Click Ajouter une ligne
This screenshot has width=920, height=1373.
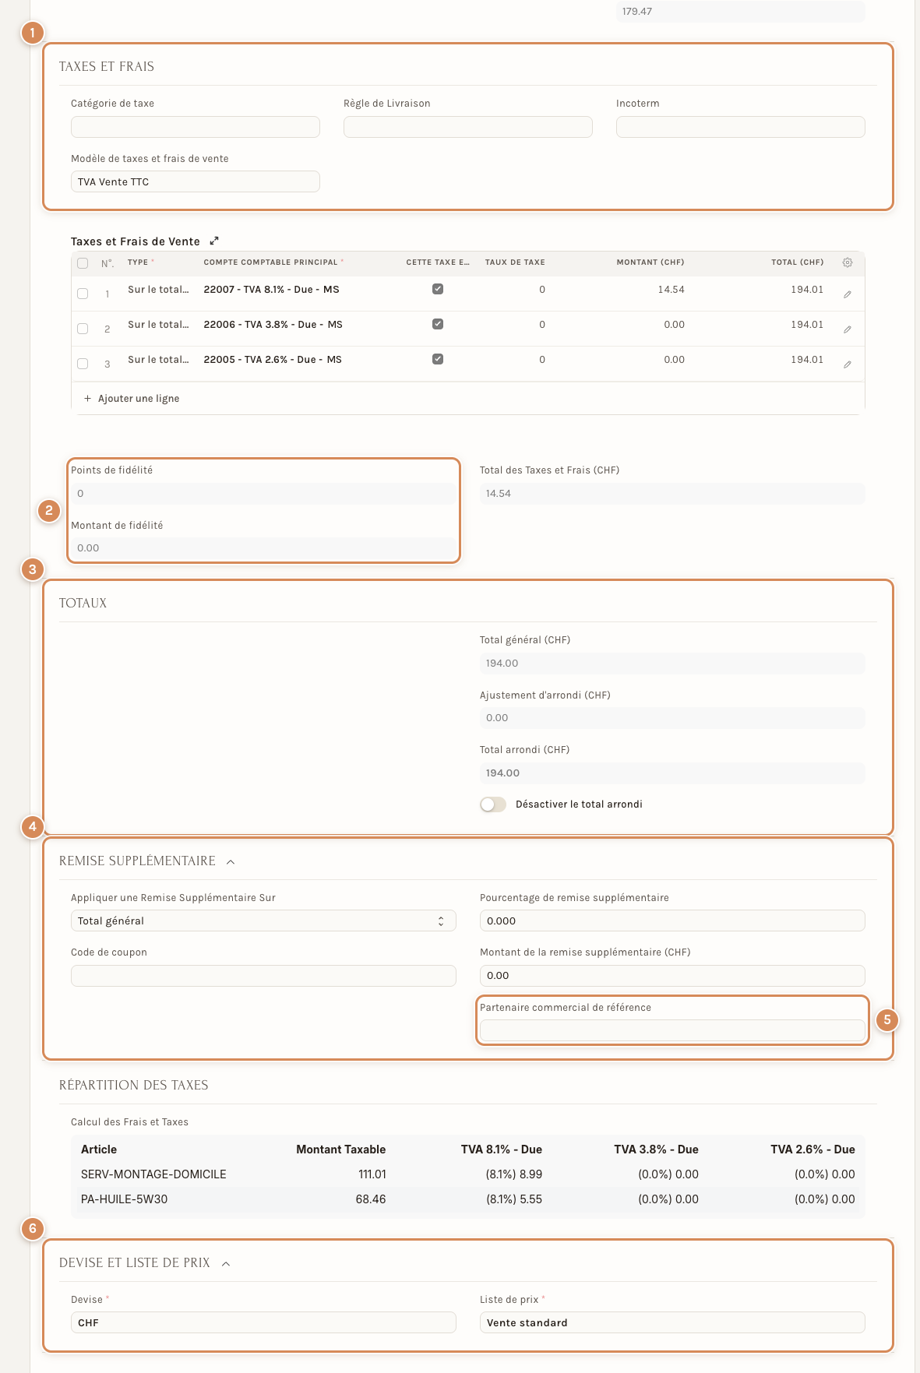(x=132, y=399)
